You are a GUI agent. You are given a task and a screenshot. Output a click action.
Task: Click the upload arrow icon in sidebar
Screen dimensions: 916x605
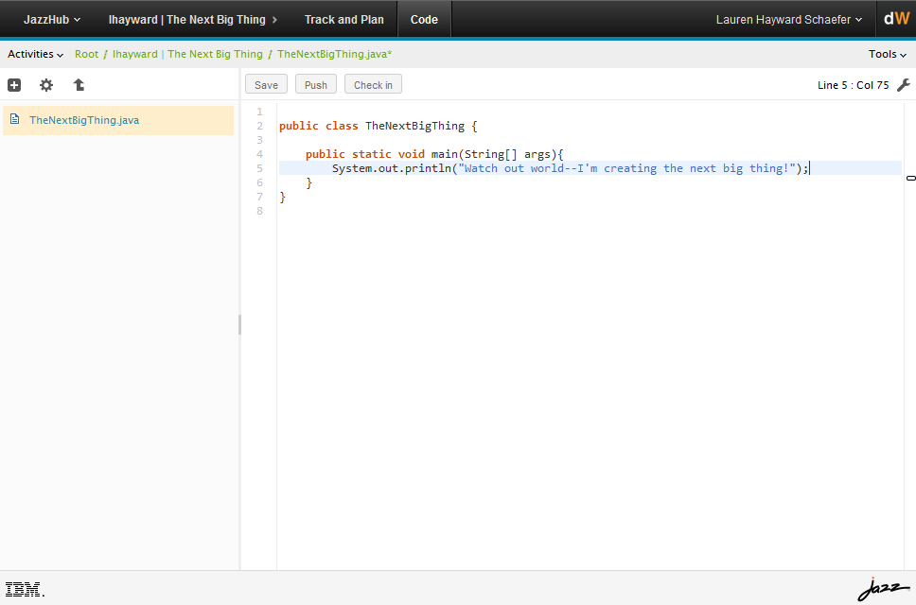(x=79, y=85)
